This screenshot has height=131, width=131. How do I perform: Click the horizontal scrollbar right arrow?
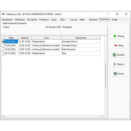(102, 116)
